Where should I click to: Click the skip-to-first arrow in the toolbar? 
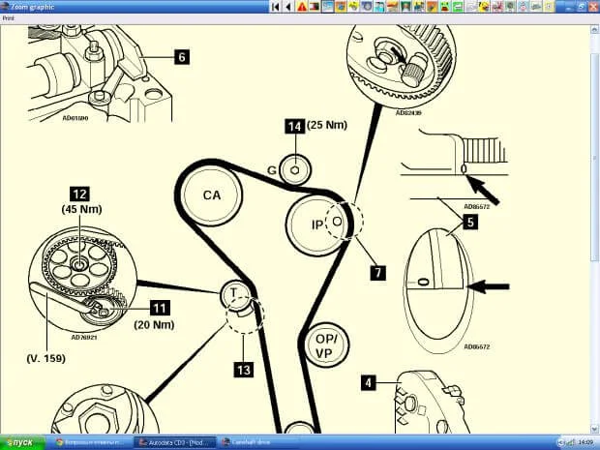pyautogui.click(x=276, y=6)
